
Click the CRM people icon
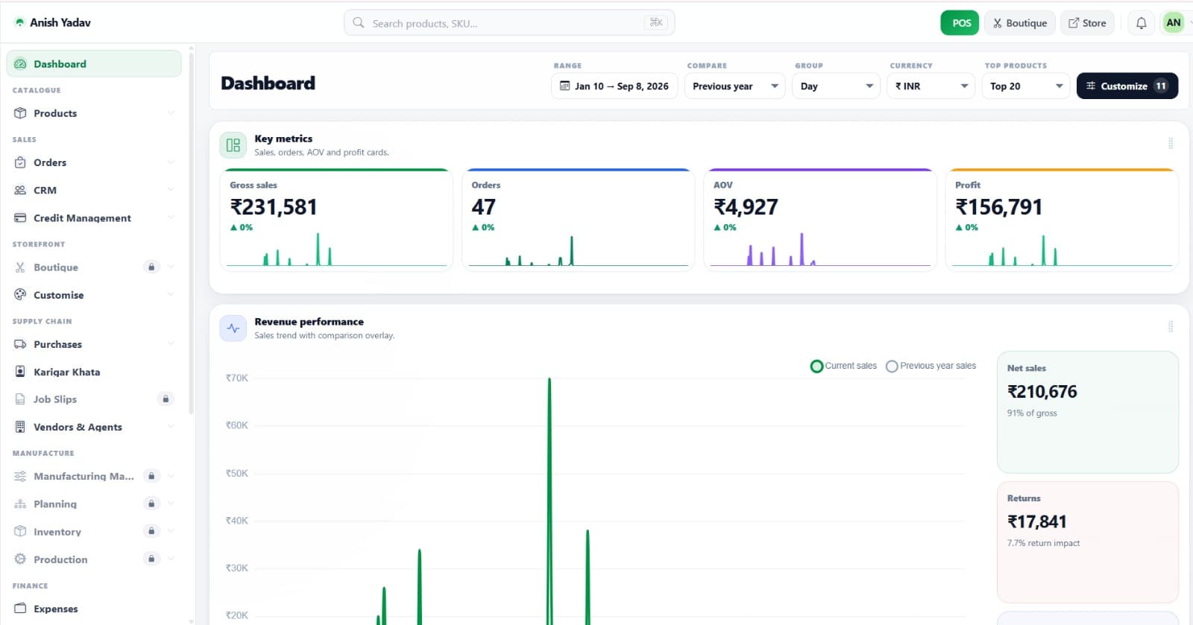[20, 190]
